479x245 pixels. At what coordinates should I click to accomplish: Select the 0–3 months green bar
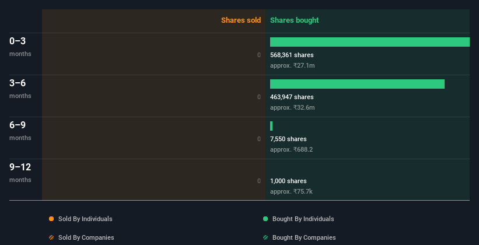370,42
